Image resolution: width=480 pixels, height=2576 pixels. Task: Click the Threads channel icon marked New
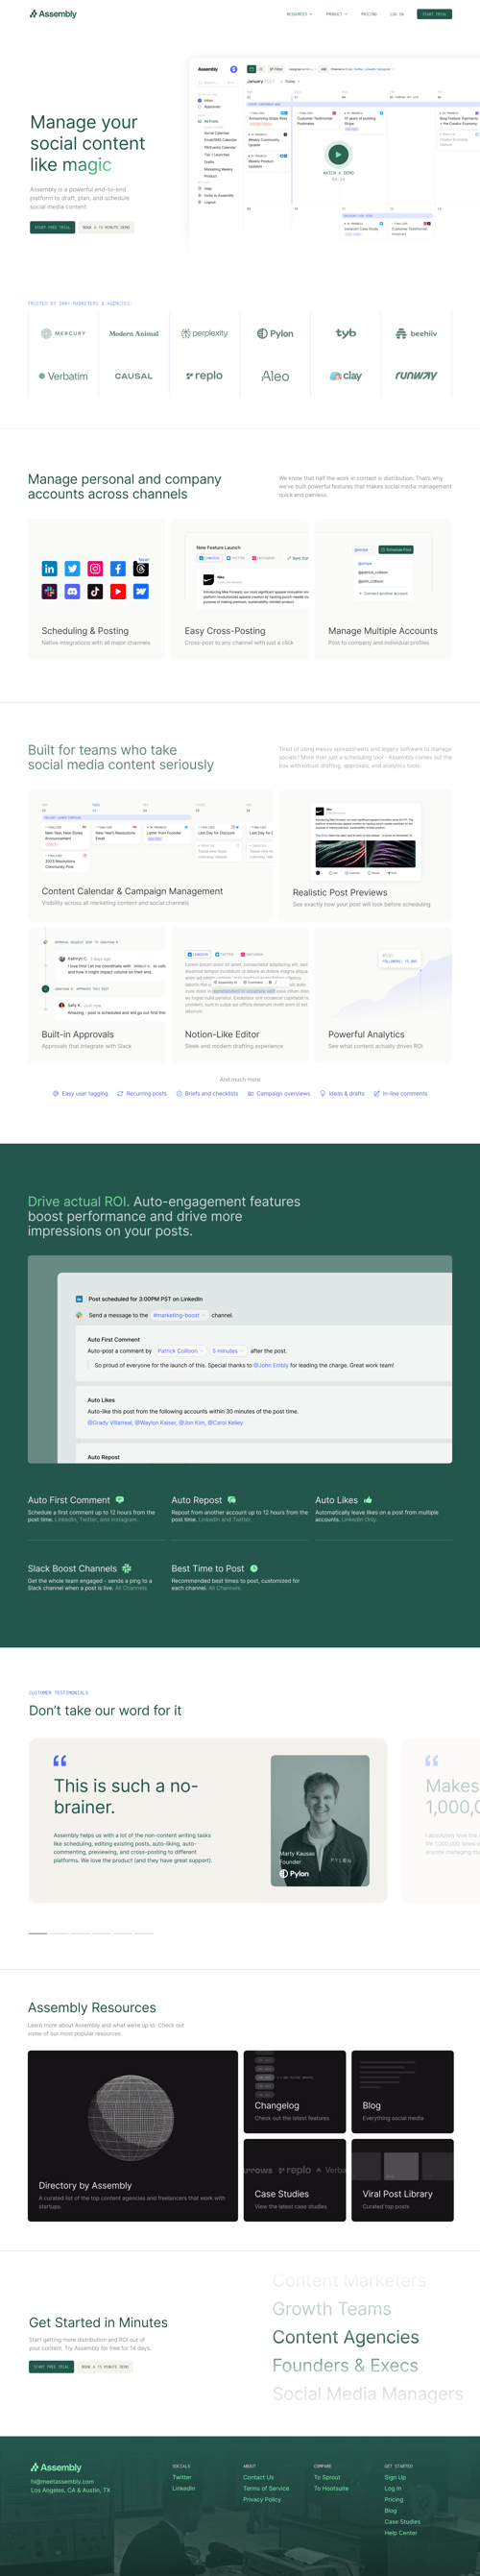point(141,568)
